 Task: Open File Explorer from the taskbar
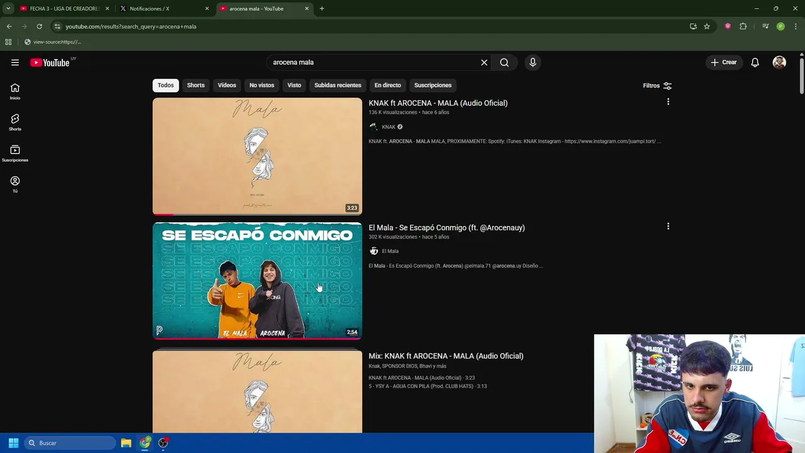pos(126,443)
